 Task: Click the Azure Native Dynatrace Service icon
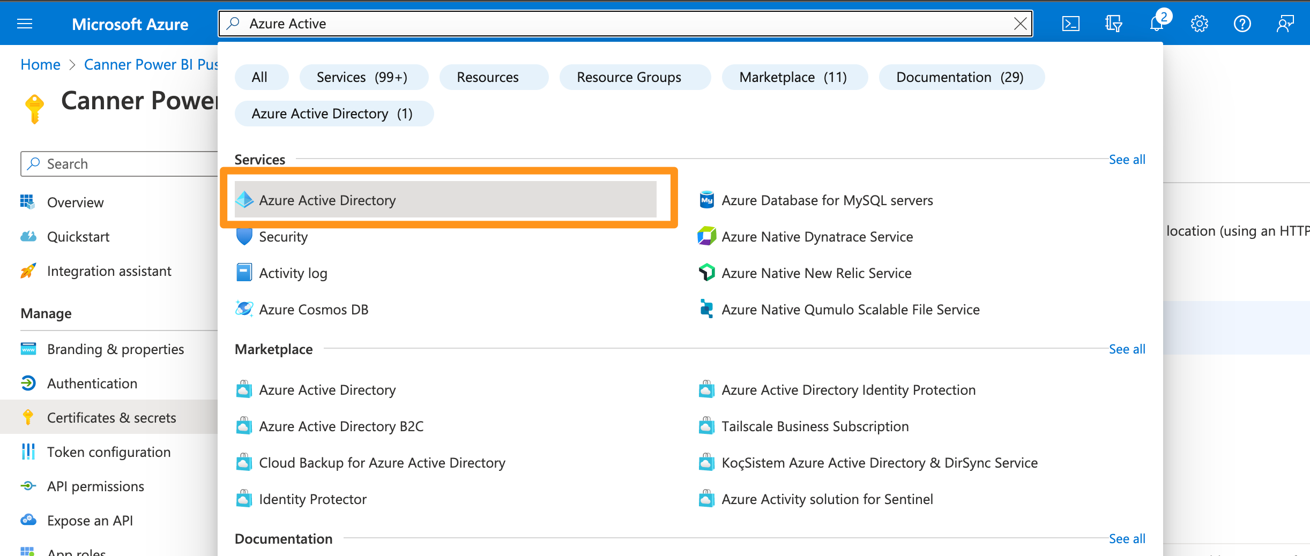click(707, 236)
